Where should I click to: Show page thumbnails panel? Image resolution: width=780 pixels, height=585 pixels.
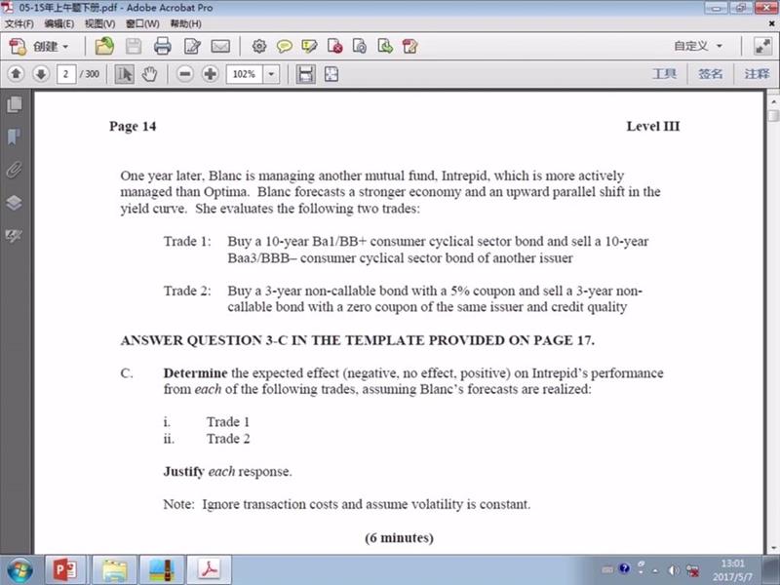(15, 104)
